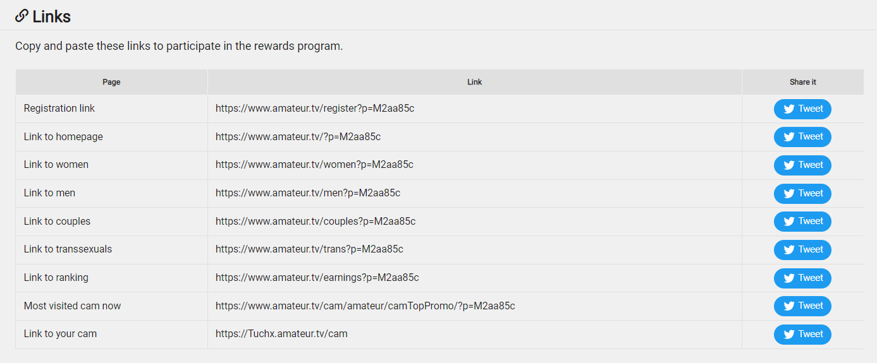Tweet the Registration link

coord(802,109)
